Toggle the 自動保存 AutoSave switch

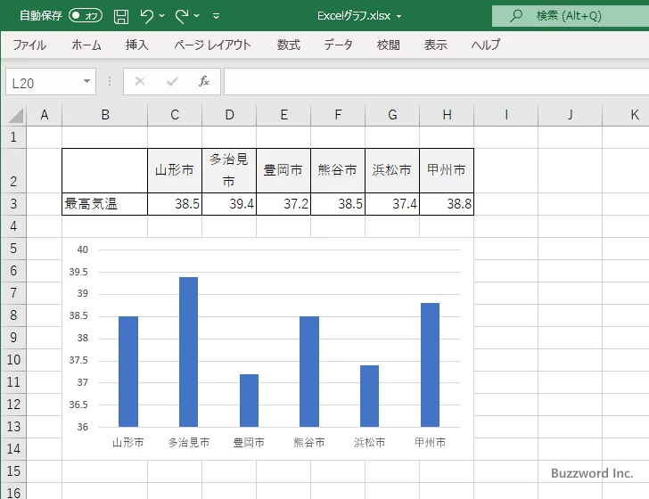coord(86,16)
